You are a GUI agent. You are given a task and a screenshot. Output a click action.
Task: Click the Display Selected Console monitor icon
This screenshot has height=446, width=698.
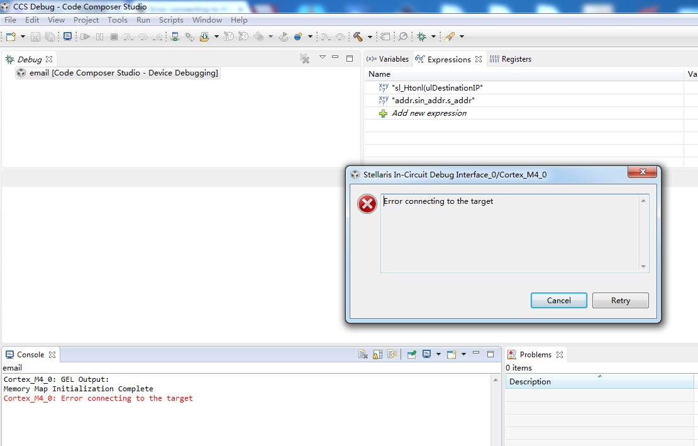(426, 354)
